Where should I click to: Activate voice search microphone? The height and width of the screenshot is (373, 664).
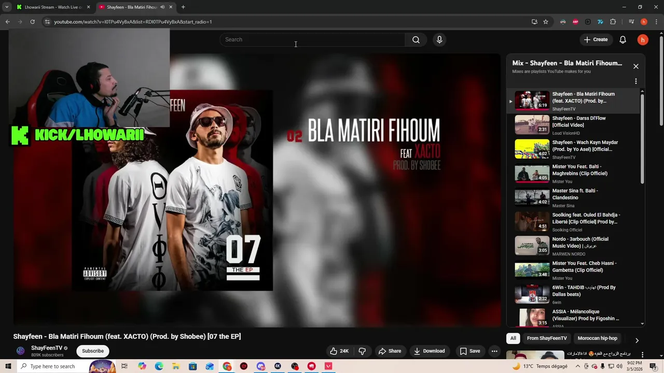coord(439,40)
